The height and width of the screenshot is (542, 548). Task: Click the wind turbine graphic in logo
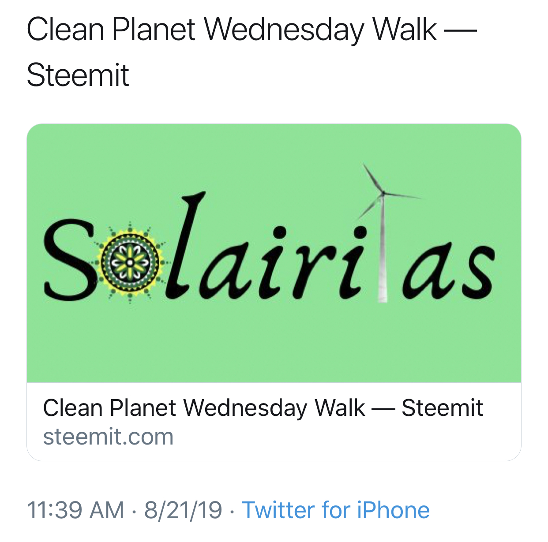click(383, 232)
